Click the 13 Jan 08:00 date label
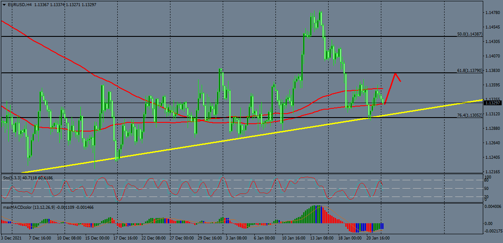The image size is (503, 243). (x=323, y=238)
